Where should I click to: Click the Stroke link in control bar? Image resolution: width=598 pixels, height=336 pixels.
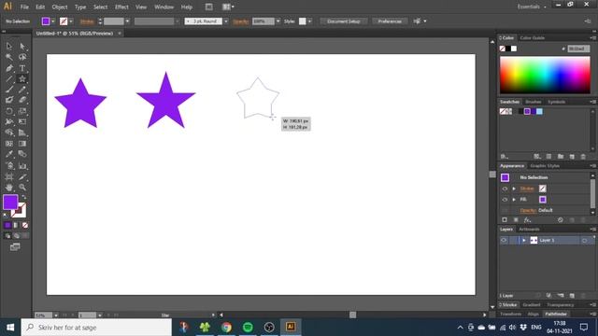[87, 21]
